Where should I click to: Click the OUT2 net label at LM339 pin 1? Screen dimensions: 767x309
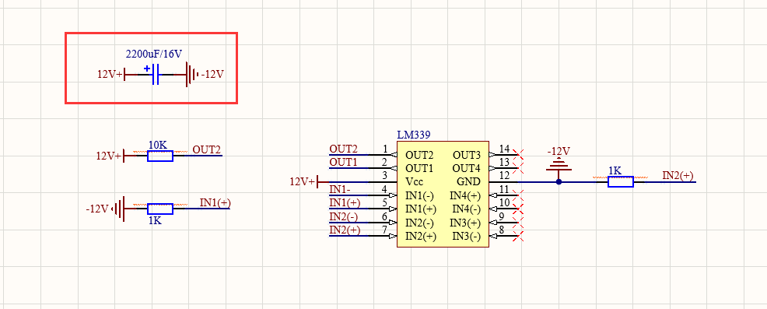[x=343, y=149]
